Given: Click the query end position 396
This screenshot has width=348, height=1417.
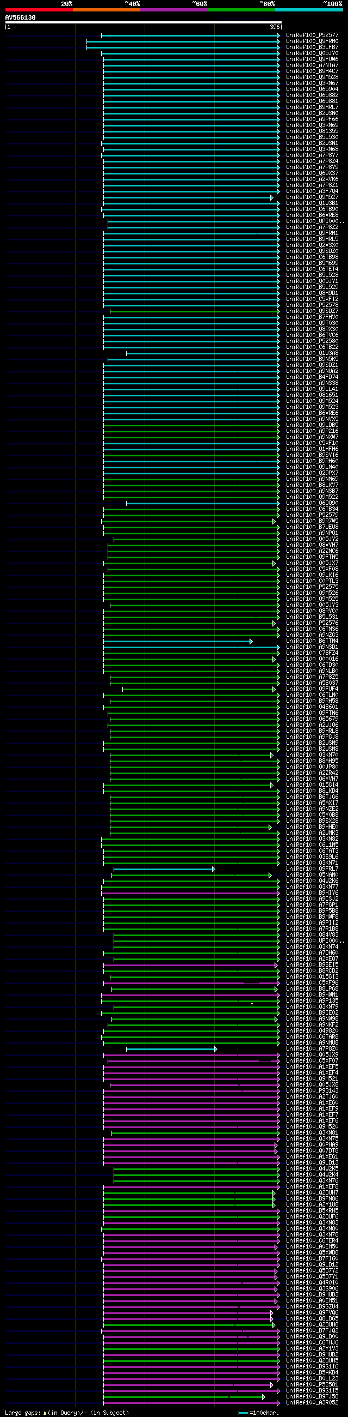Looking at the screenshot, I should [x=275, y=27].
